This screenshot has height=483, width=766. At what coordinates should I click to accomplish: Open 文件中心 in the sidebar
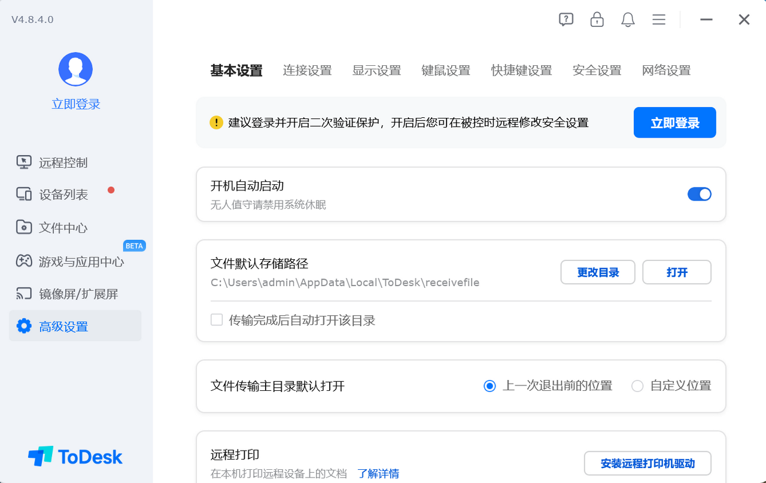point(63,228)
